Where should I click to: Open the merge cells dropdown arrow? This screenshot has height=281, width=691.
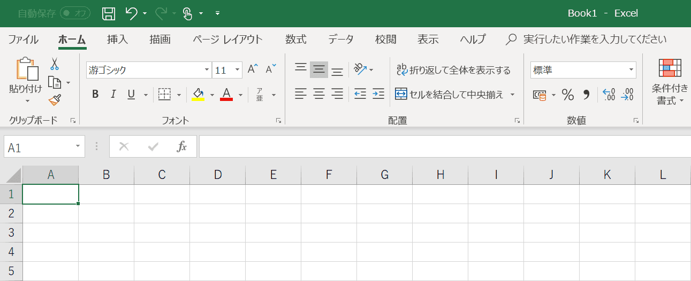[512, 95]
